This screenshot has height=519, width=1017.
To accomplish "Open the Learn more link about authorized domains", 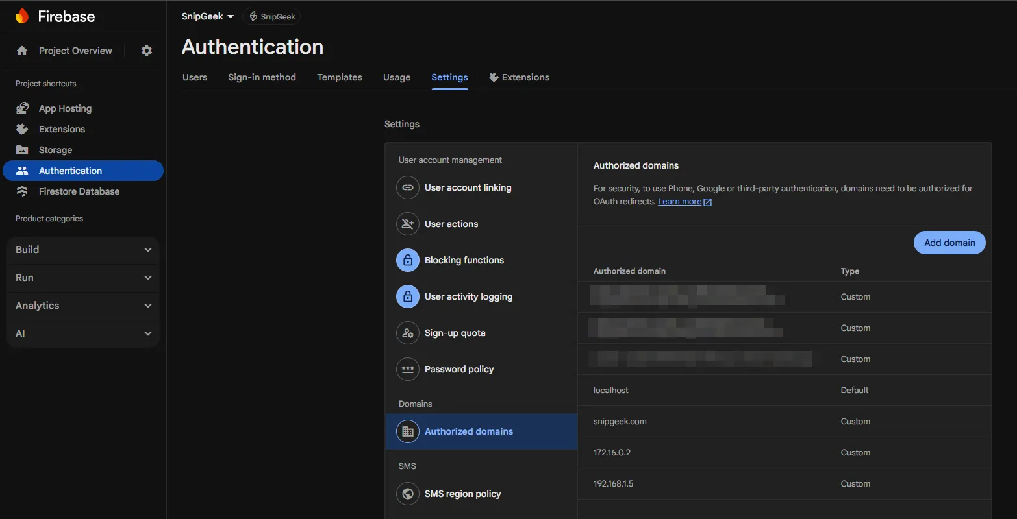I will [x=679, y=201].
